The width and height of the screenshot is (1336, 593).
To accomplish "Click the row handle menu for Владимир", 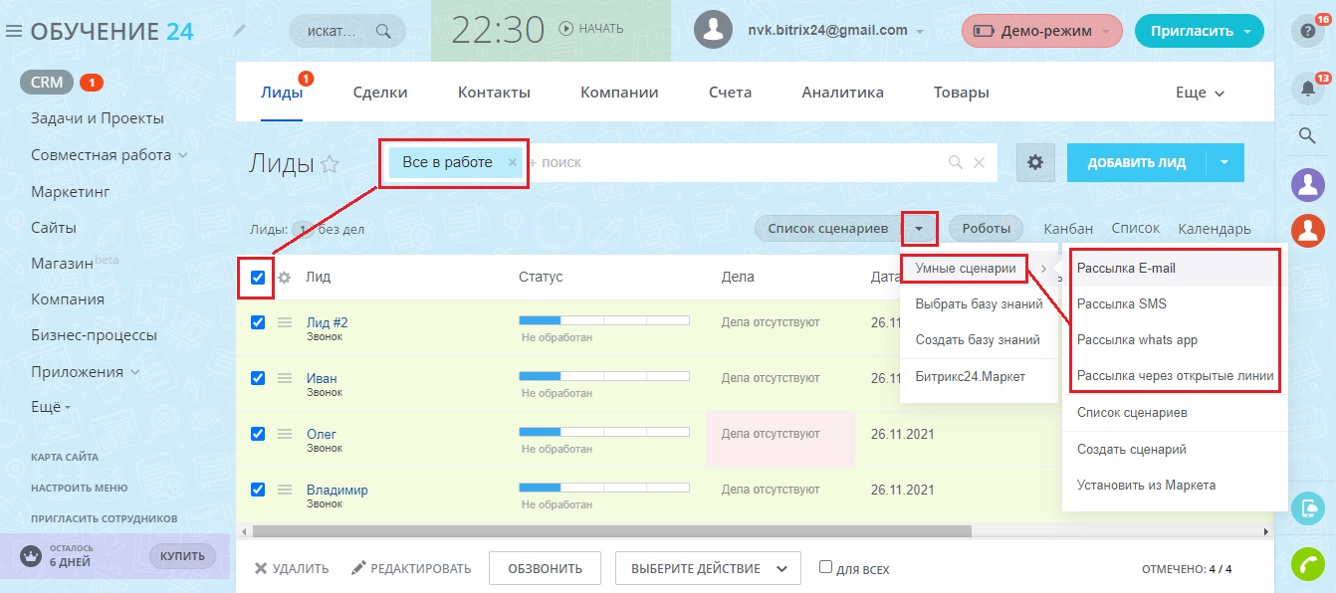I will (285, 490).
